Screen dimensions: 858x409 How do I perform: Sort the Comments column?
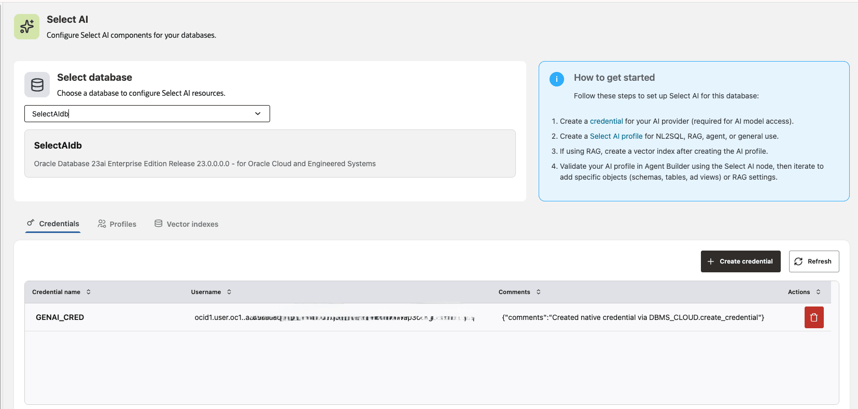(539, 292)
